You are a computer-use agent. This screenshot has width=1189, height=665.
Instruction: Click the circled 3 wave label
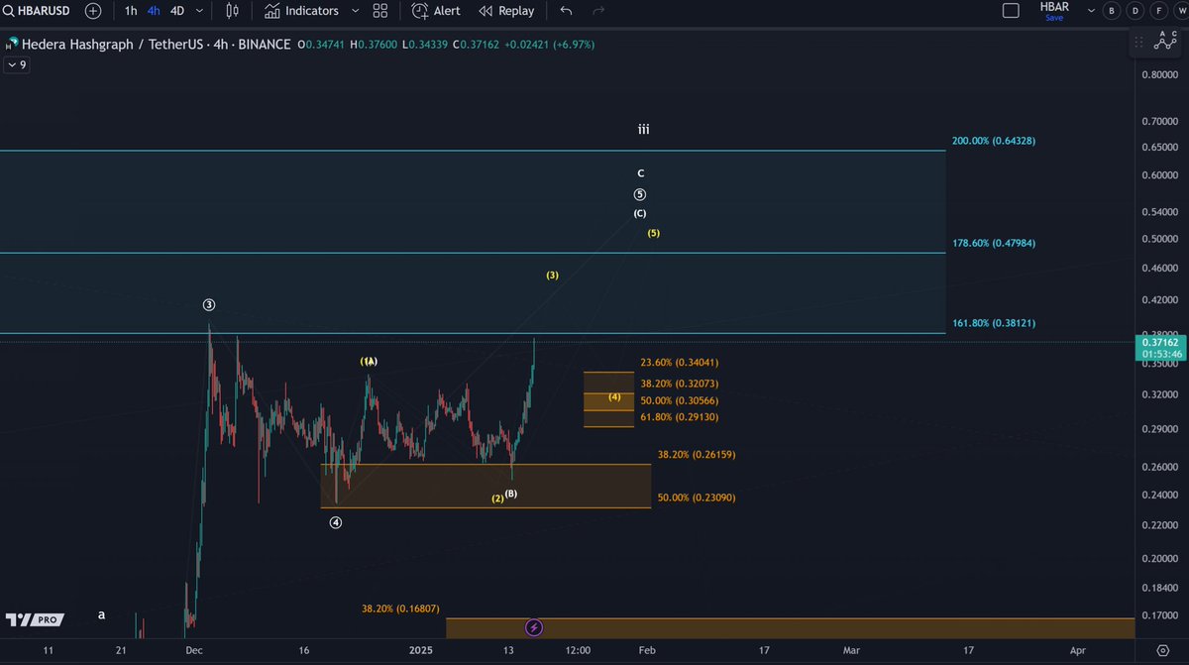209,304
